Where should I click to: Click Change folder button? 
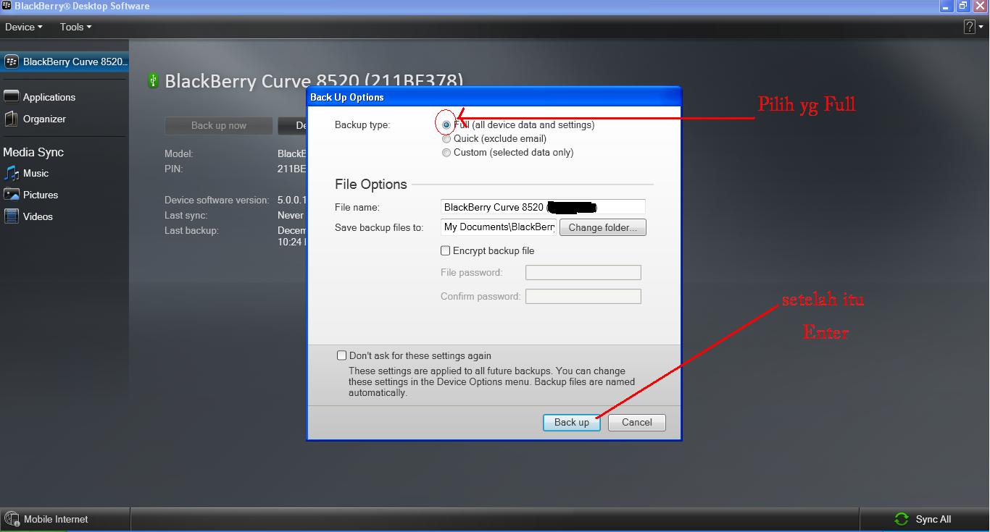(x=602, y=227)
